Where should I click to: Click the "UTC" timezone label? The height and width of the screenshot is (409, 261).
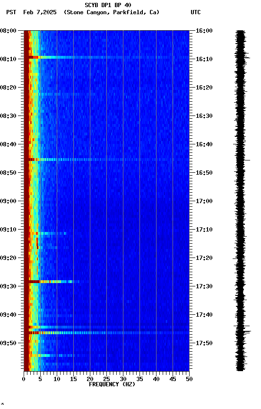coord(196,12)
